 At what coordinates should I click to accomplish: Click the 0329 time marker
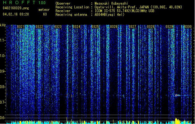(169, 27)
